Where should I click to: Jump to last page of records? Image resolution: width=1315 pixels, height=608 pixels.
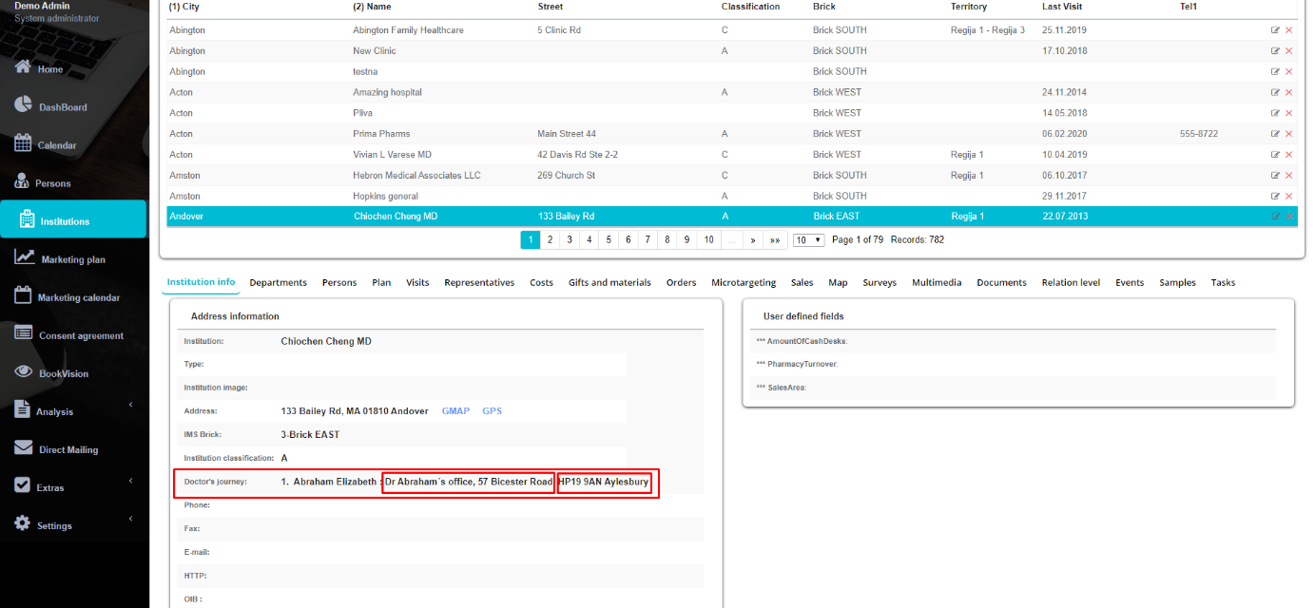pyautogui.click(x=775, y=240)
